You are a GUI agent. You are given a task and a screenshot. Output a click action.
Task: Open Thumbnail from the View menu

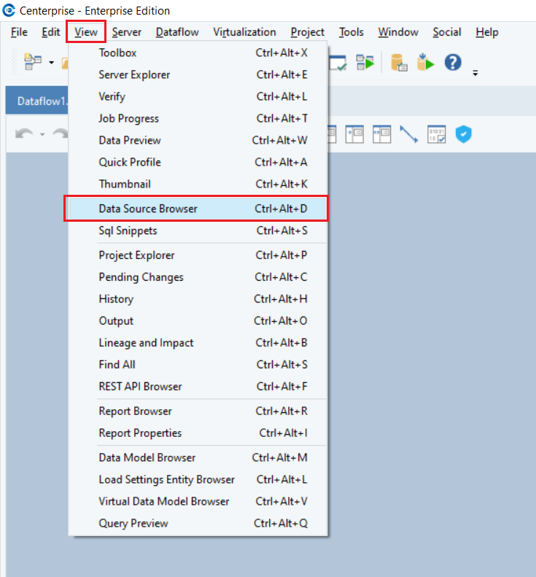[198, 184]
